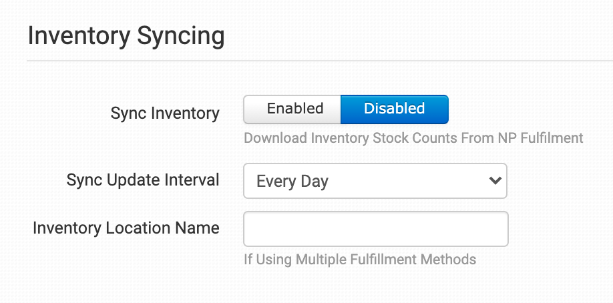Click the word "Syncing" in the heading
This screenshot has height=303, width=613.
coord(181,36)
